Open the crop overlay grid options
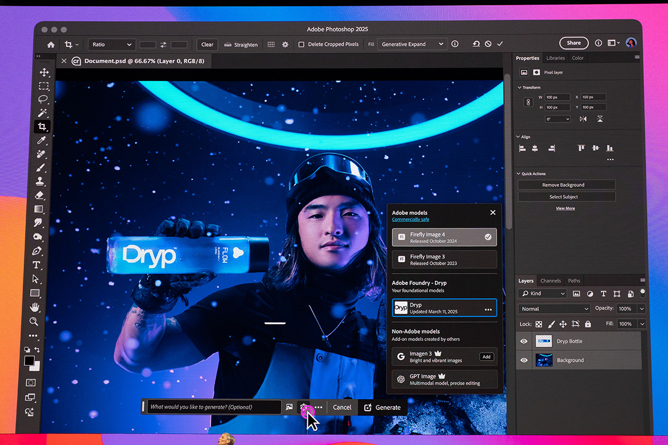The height and width of the screenshot is (445, 668). [271, 44]
